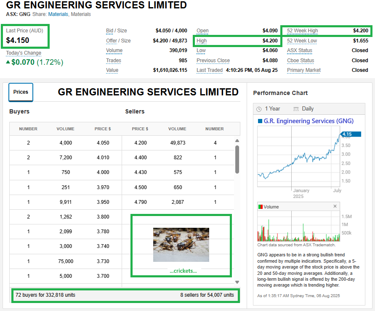
Task: Close the Volume indicator panel
Action: click(335, 206)
